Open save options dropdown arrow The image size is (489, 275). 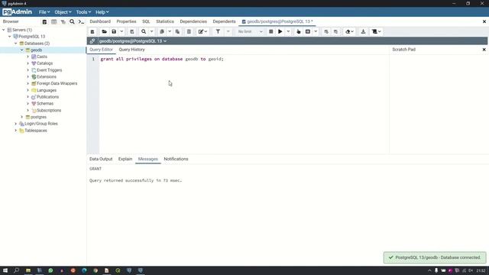(121, 31)
